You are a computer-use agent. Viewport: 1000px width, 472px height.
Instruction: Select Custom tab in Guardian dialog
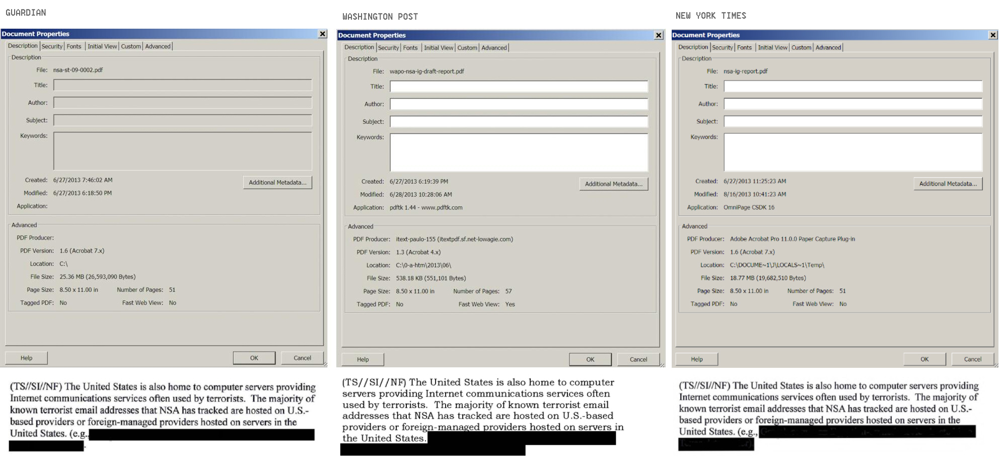click(131, 46)
